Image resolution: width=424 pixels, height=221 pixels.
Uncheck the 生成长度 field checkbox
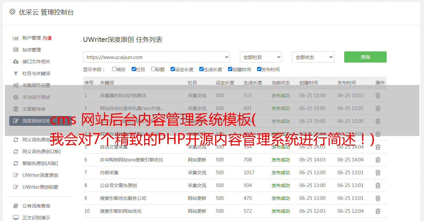(x=201, y=69)
